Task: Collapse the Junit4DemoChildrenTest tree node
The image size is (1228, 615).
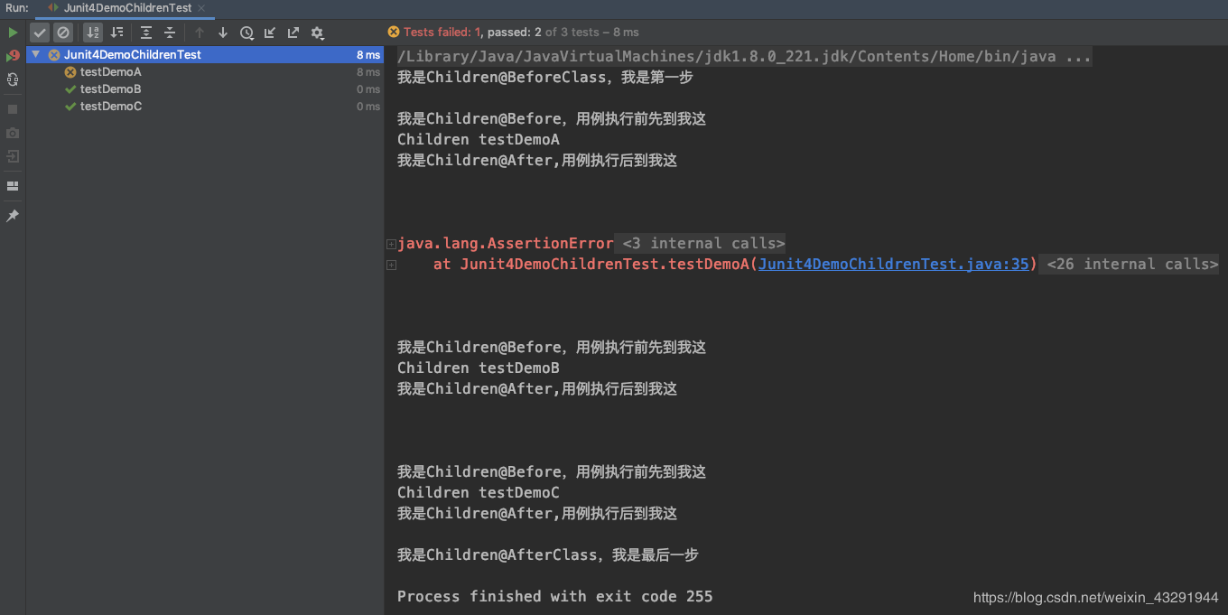Action: [35, 55]
